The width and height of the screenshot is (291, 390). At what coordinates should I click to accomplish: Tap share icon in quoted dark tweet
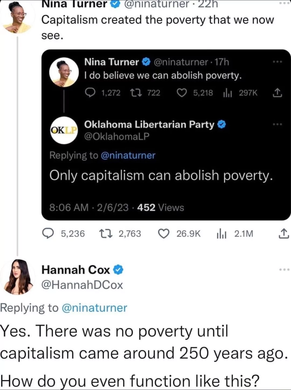(x=277, y=93)
